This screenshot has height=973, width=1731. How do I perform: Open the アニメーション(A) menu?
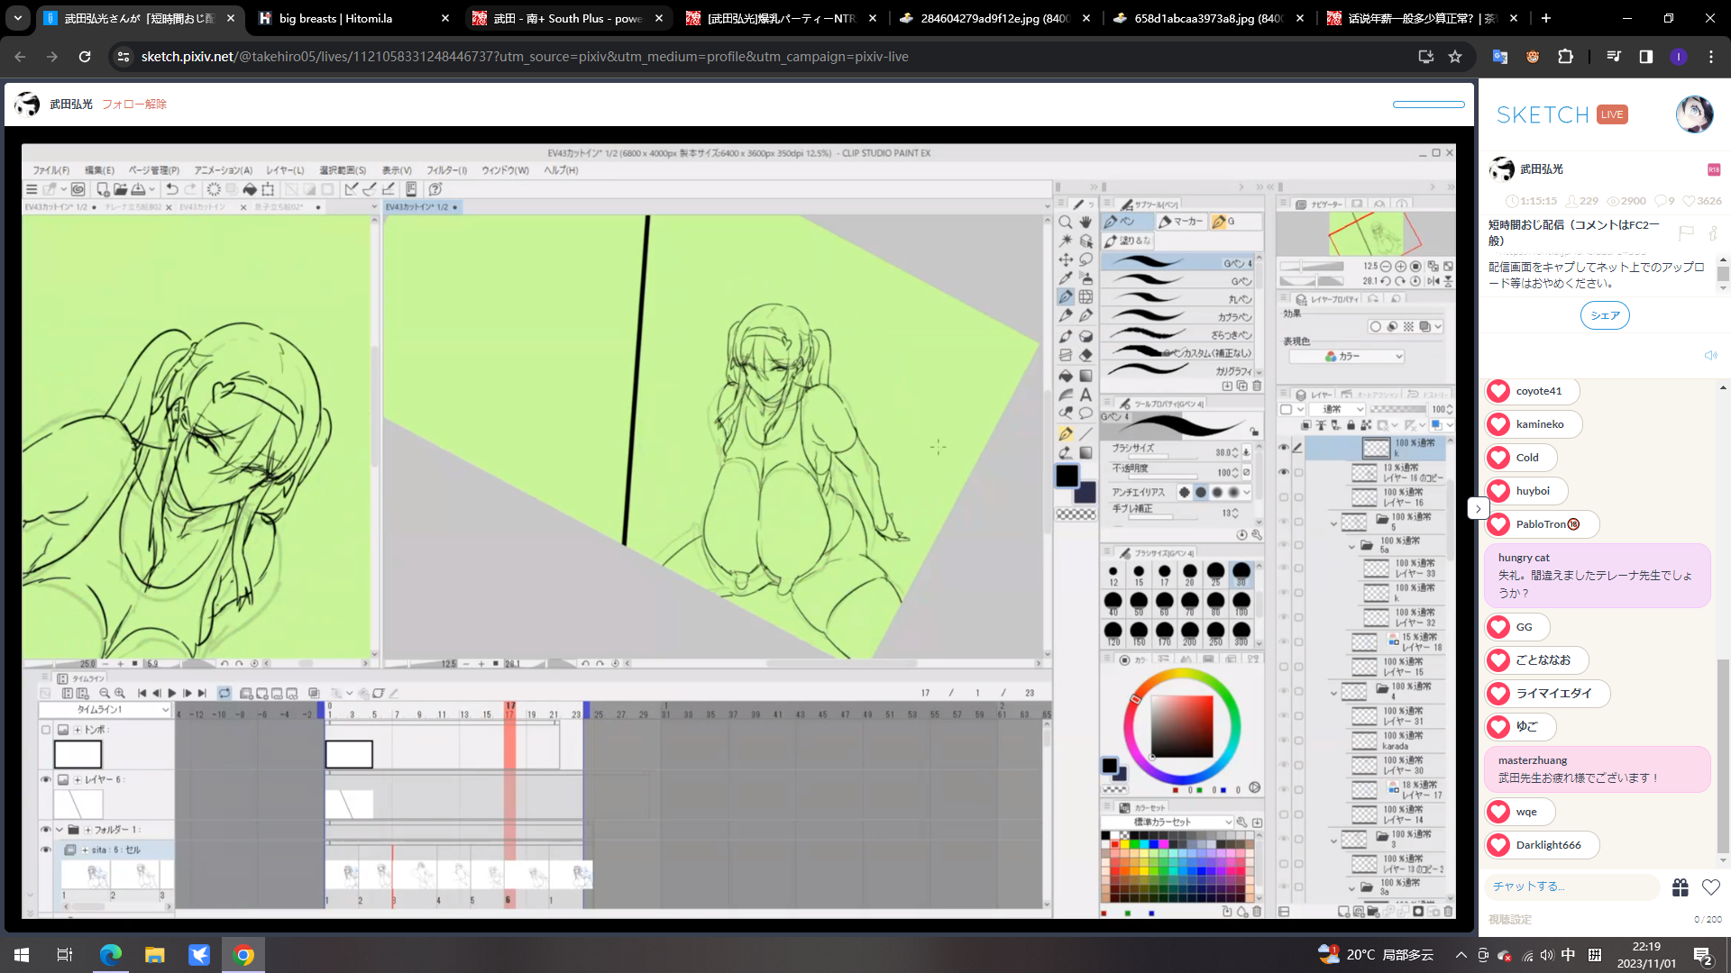point(224,170)
